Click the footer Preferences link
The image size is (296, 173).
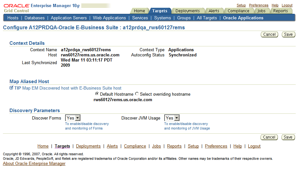(216, 146)
